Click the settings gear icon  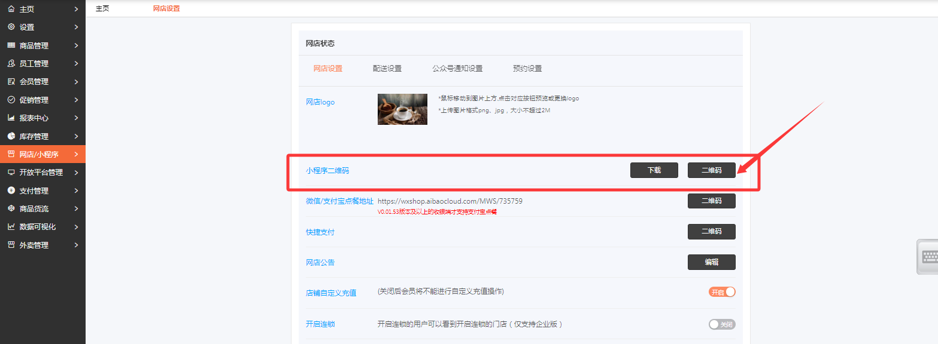pyautogui.click(x=11, y=27)
